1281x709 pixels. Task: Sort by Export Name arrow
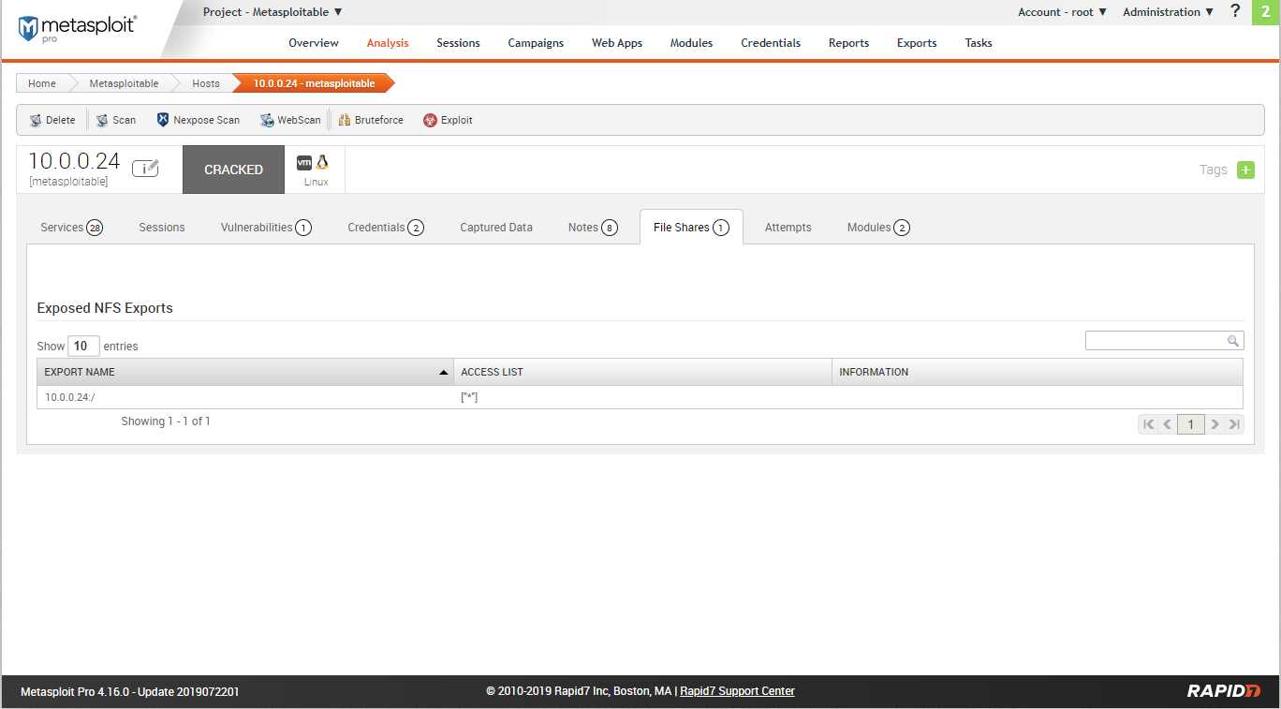coord(444,372)
